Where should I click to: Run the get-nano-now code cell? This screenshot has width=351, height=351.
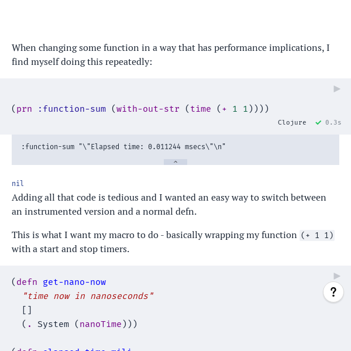click(337, 276)
